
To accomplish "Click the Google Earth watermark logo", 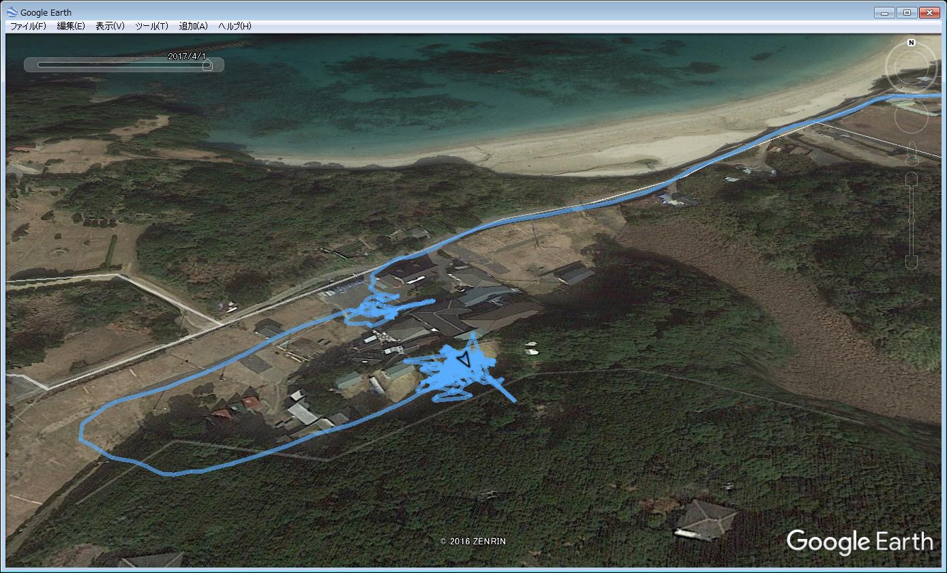I will pos(859,542).
